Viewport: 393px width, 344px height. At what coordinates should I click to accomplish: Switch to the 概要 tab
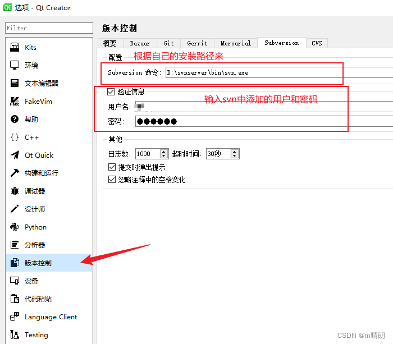coord(110,43)
